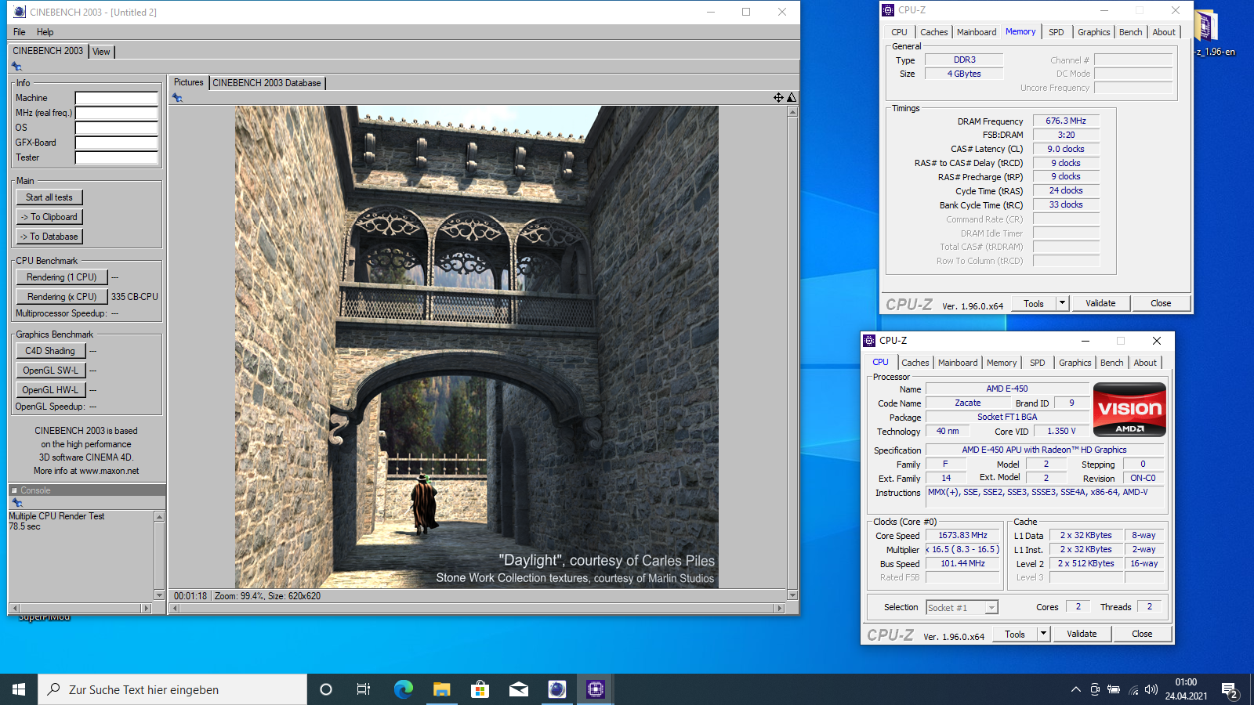
Task: Open Microsoft Store from the taskbar
Action: [x=480, y=689]
